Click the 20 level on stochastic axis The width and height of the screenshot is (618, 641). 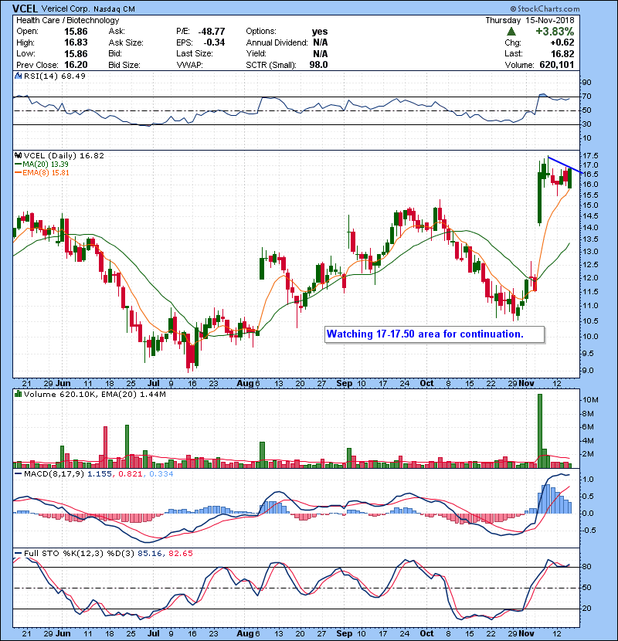click(587, 609)
